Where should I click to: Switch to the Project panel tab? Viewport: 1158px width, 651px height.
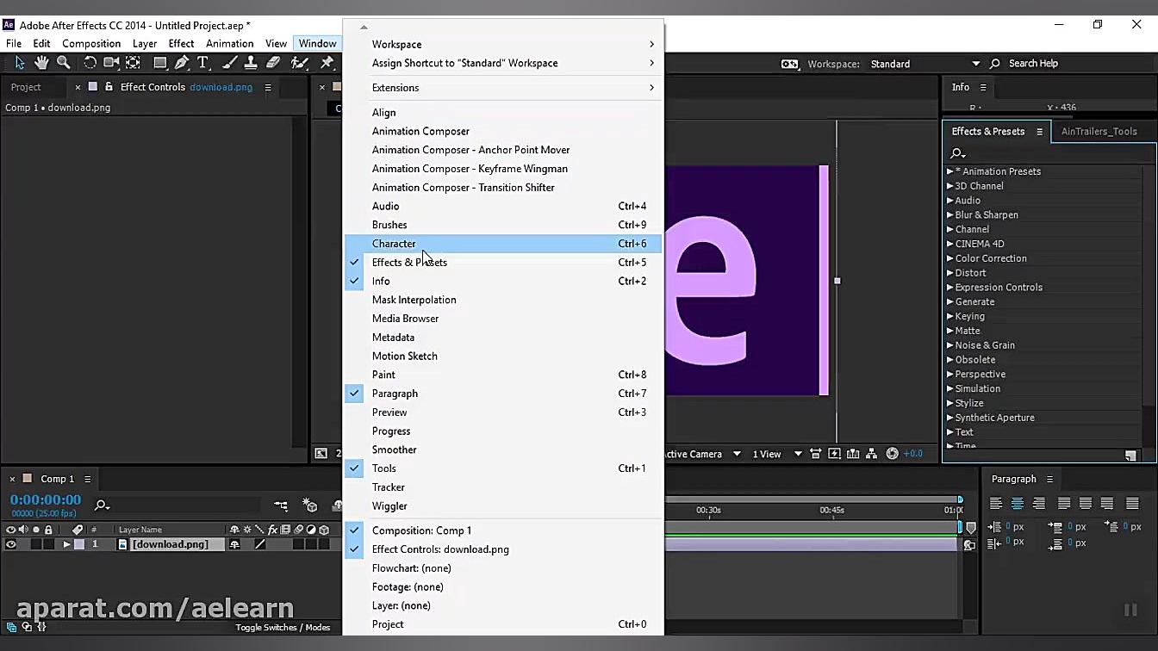pyautogui.click(x=26, y=87)
